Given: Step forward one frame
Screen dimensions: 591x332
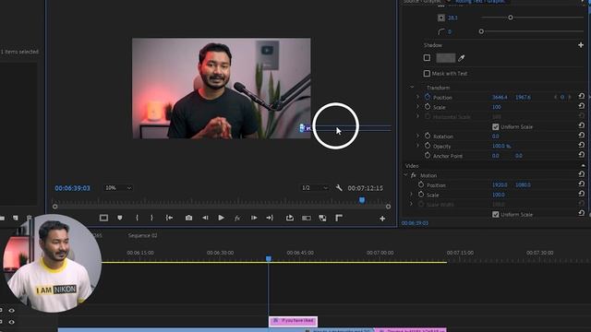Looking at the screenshot, I should [254, 218].
